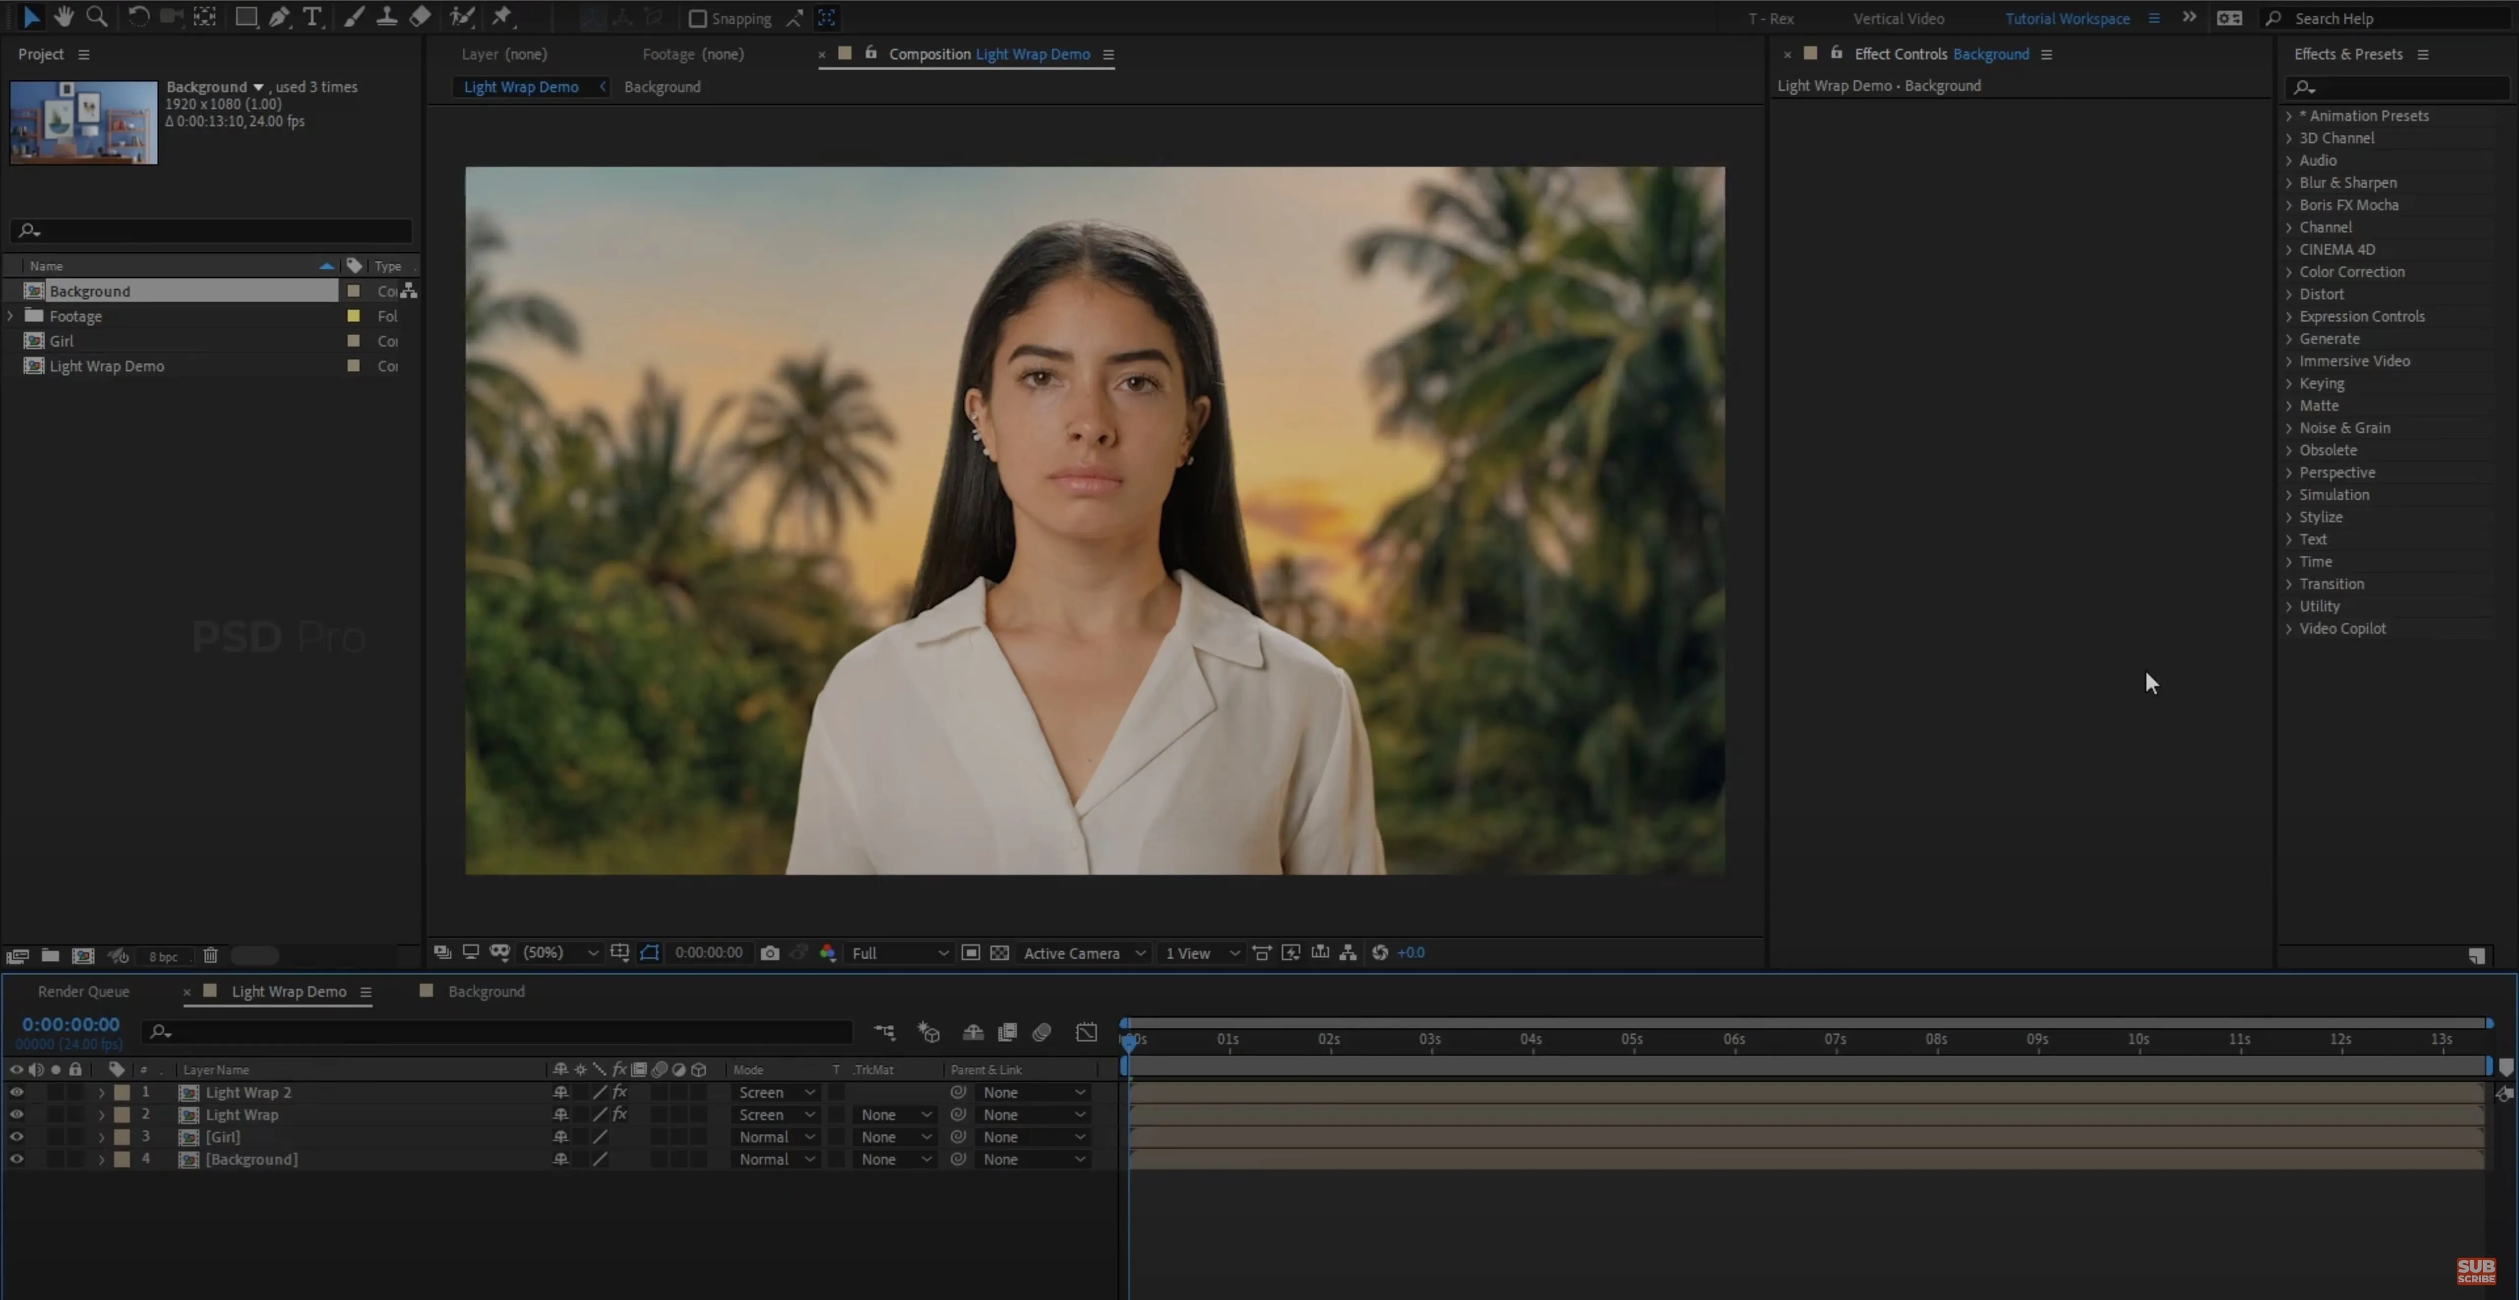The width and height of the screenshot is (2519, 1300).
Task: Hide the Light Wrap layer
Action: pos(17,1115)
